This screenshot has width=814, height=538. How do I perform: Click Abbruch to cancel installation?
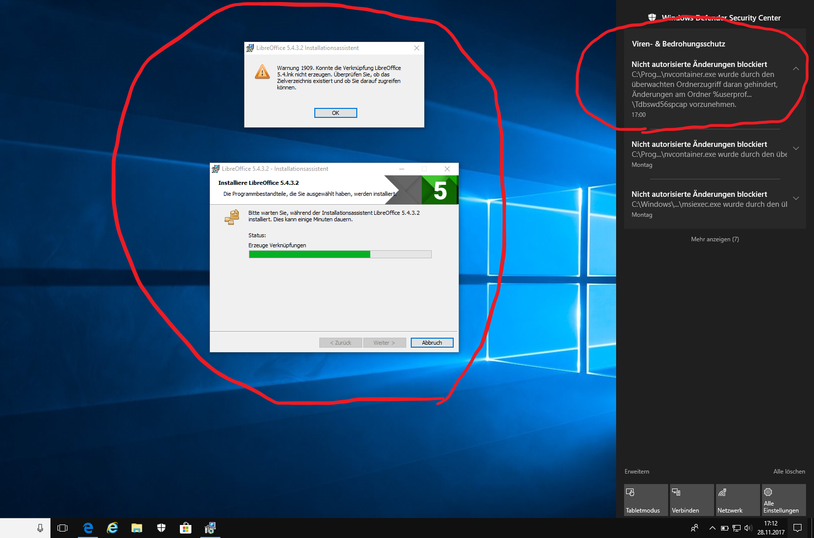[432, 343]
